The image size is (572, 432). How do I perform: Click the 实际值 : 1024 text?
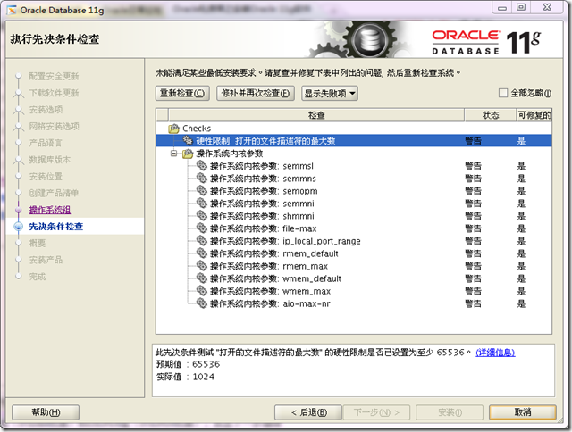click(x=185, y=377)
